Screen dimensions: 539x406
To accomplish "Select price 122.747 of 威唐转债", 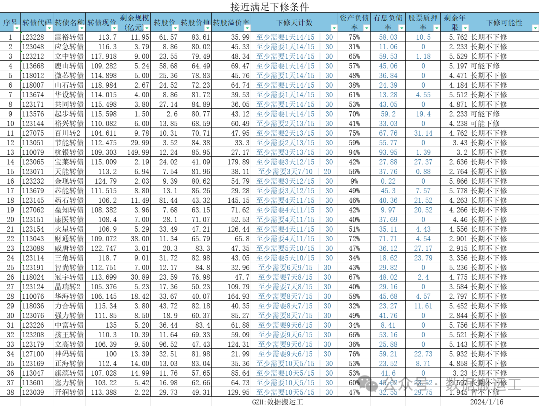I will [102, 249].
